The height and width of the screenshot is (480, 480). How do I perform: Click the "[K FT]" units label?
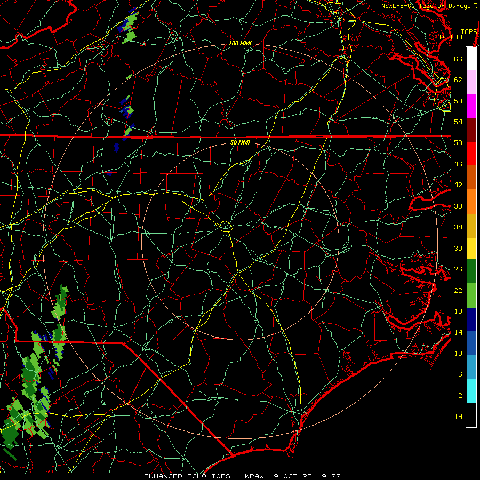click(451, 37)
